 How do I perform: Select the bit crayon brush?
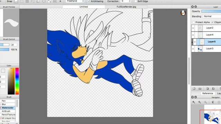pos(8,118)
